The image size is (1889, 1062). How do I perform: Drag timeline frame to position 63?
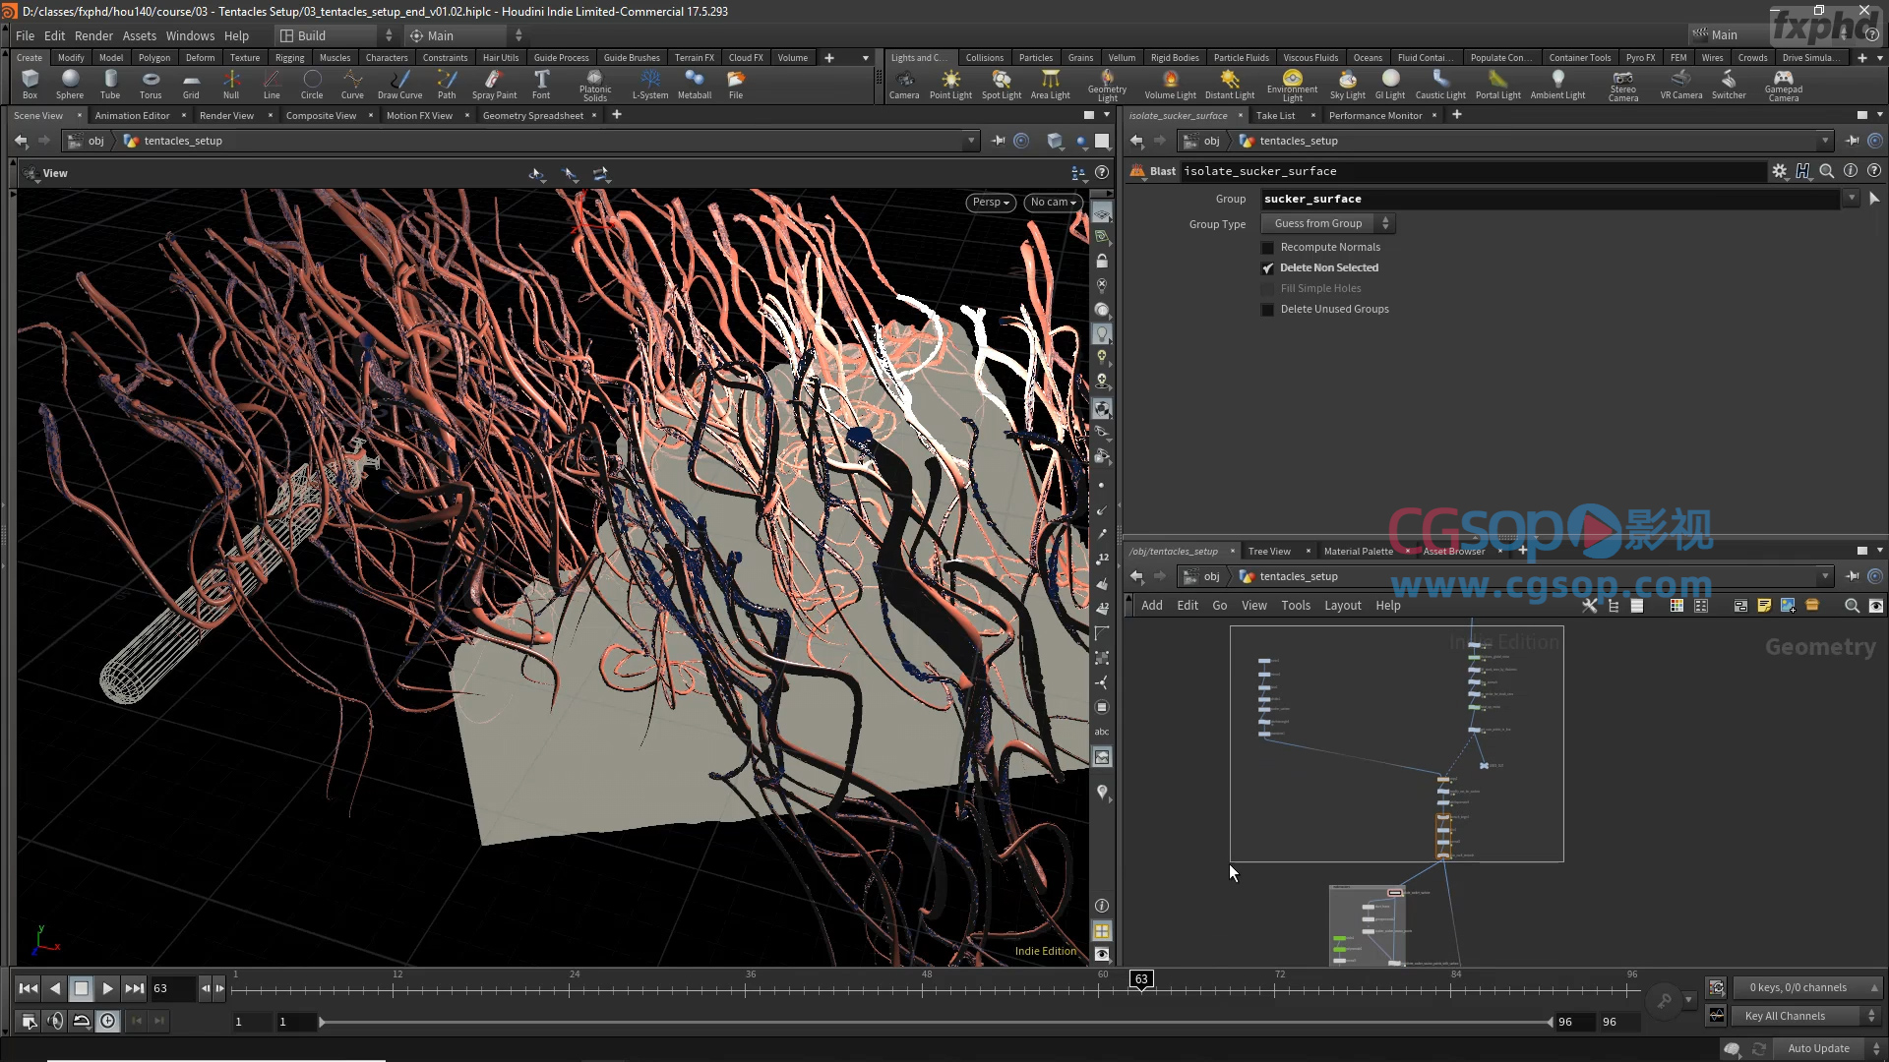[x=1141, y=977]
